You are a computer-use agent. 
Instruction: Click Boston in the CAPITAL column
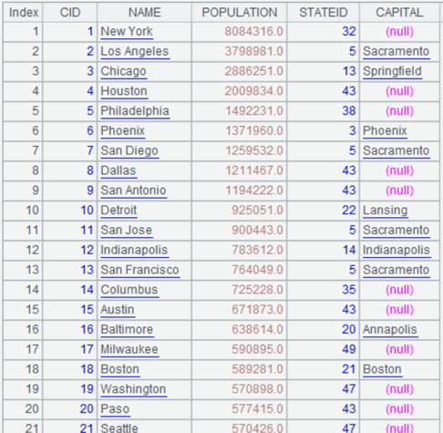point(382,369)
